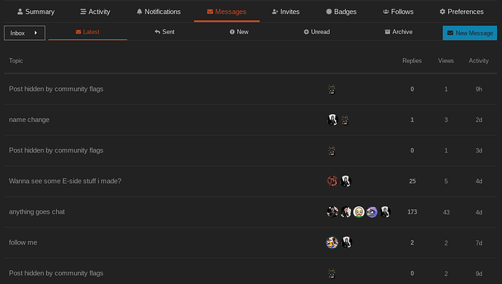The height and width of the screenshot is (284, 502).
Task: Click the purple avatar in anything goes chat
Action: 372,212
